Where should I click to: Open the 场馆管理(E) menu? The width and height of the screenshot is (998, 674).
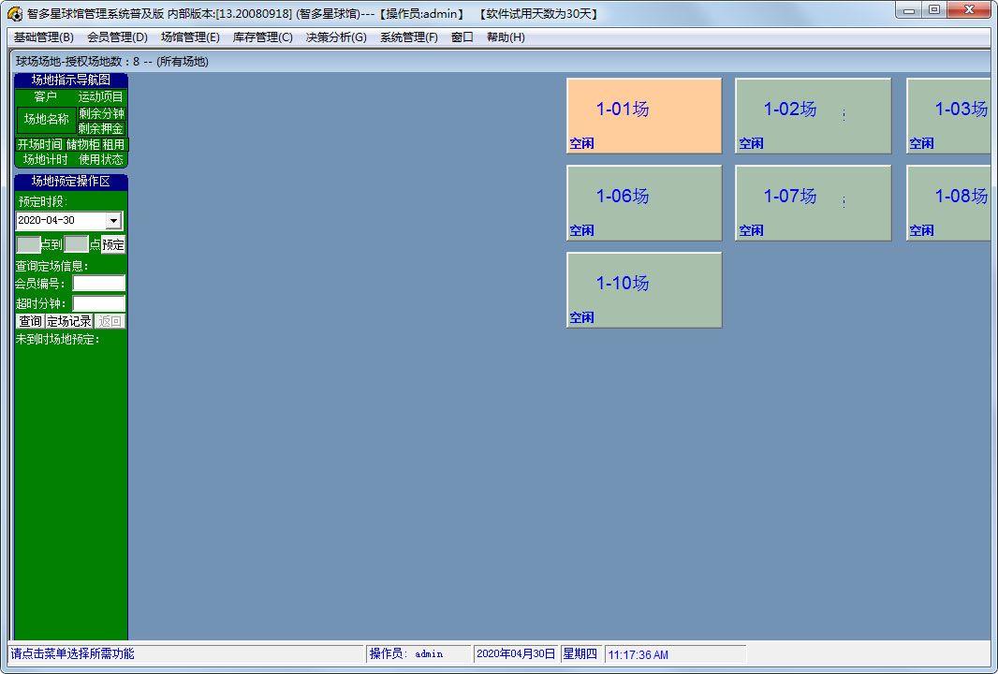190,37
